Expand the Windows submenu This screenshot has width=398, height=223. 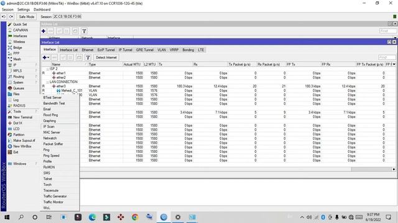pos(19,164)
